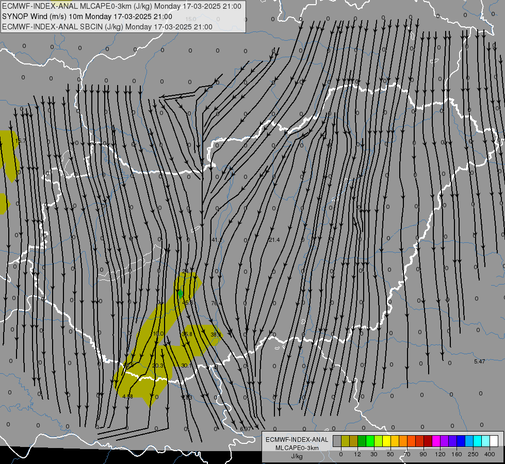505x464 pixels.
Task: Click the map value 21.4
Action: point(274,240)
